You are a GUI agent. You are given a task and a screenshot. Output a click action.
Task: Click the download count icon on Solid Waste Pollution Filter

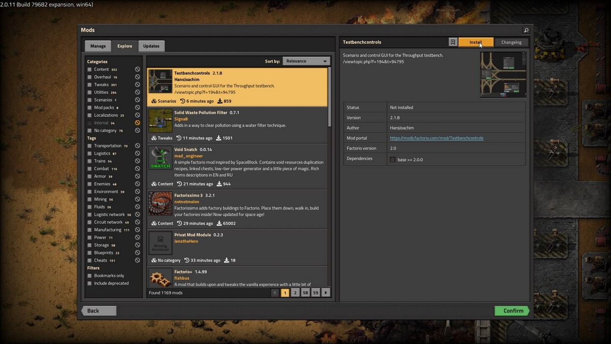(x=218, y=138)
